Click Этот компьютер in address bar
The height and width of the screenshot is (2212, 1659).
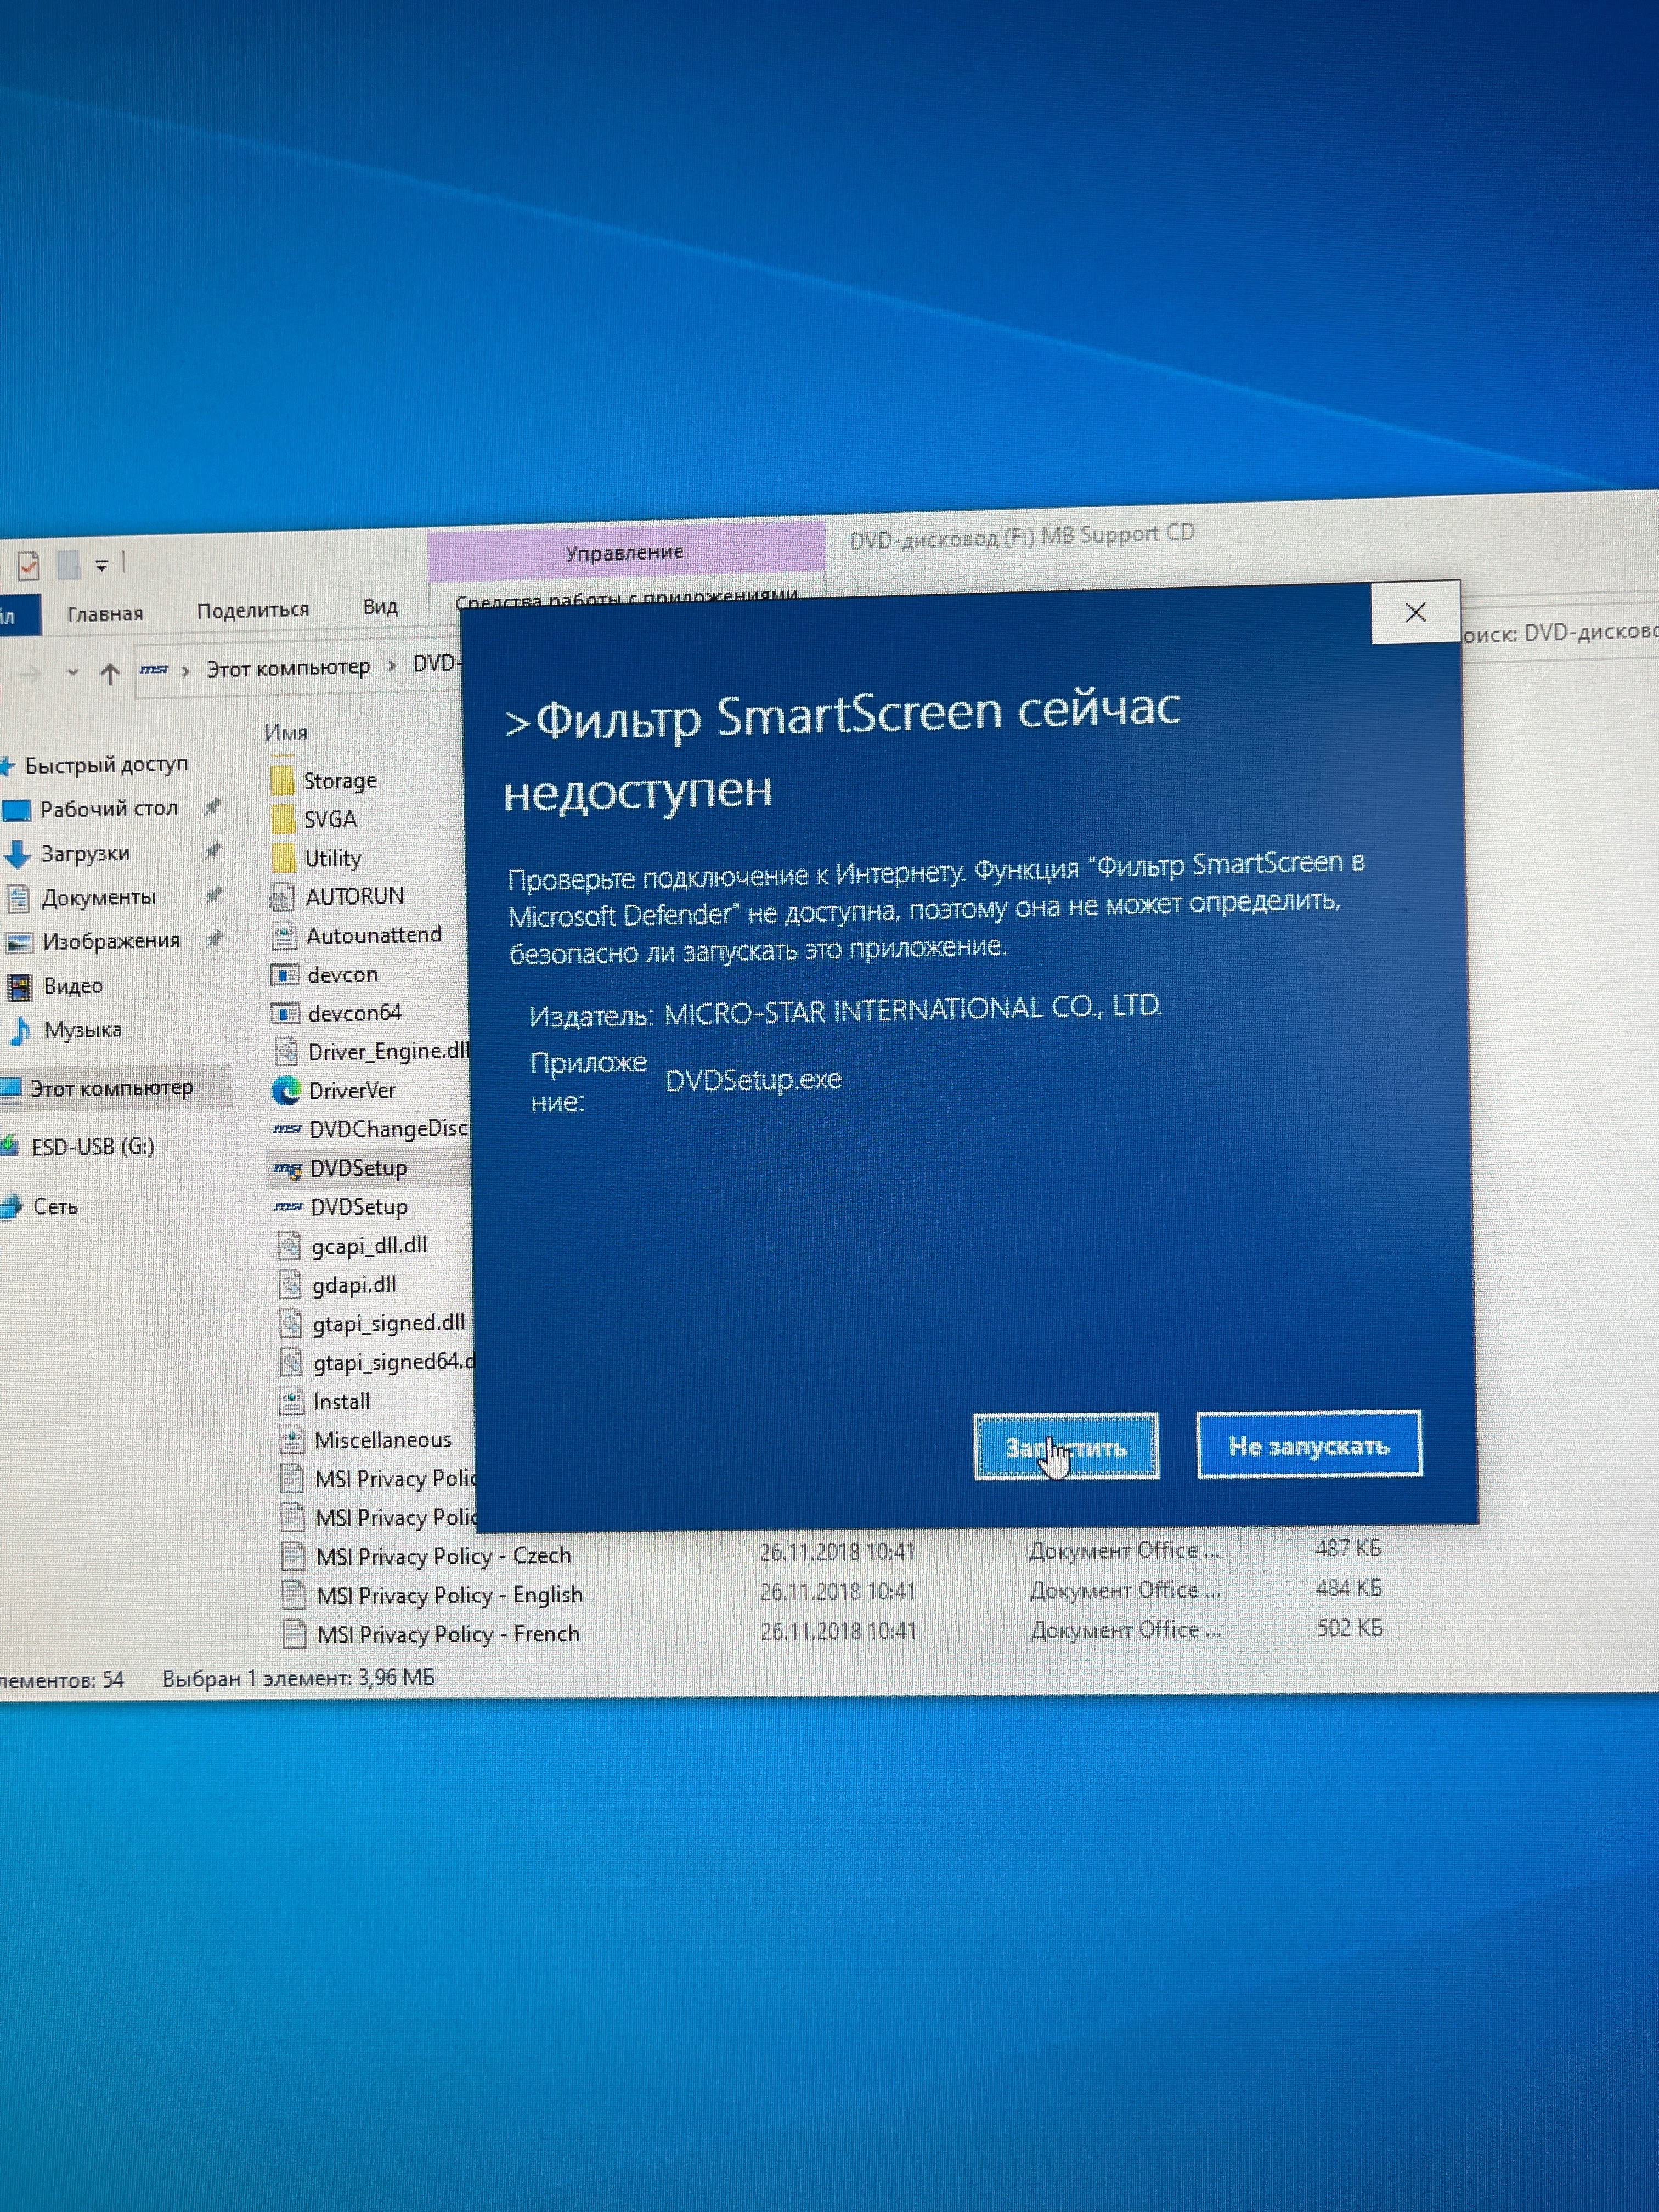[288, 668]
